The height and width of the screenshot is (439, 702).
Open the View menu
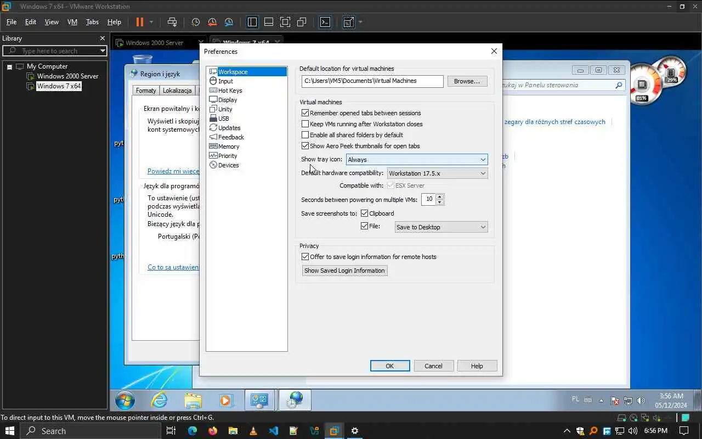click(x=52, y=22)
